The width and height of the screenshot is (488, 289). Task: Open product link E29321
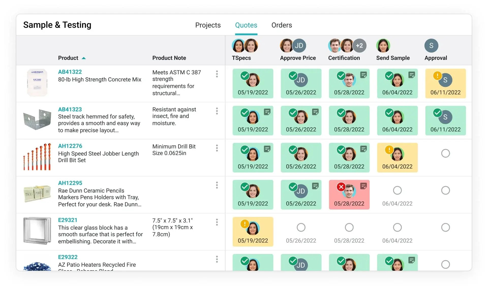68,220
